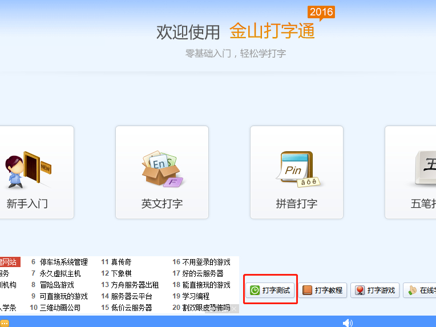Image resolution: width=436 pixels, height=327 pixels.
Task: Click the 零基础入门，轻松学打字 subtitle
Action: (x=236, y=54)
